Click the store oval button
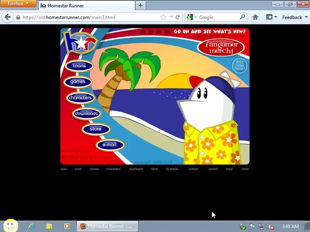This screenshot has width=310, height=232. [96, 129]
